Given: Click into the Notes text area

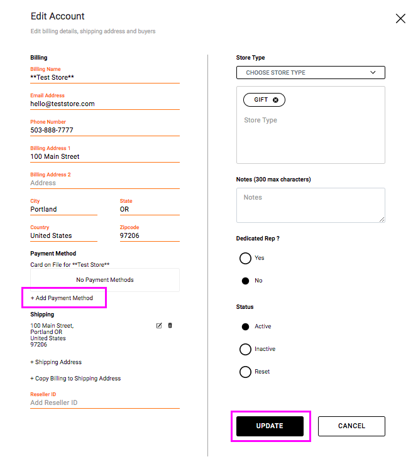Looking at the screenshot, I should tap(311, 205).
